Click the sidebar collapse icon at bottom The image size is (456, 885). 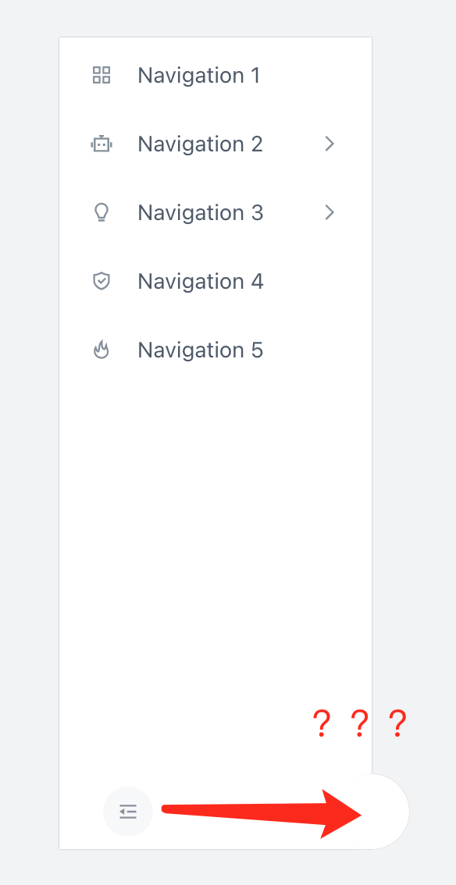coord(127,812)
